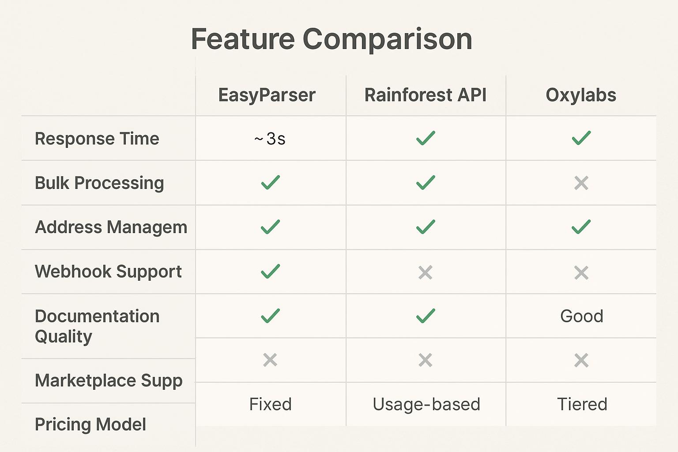Click the Oxylabs Bulk Processing X mark

581,183
